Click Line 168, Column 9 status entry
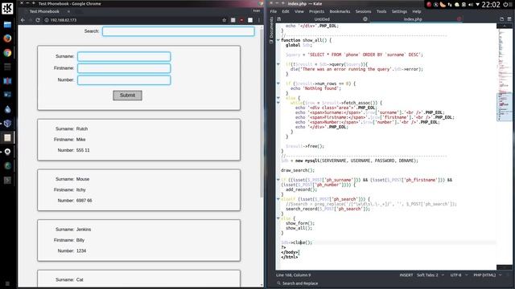515x289 pixels. [x=293, y=275]
